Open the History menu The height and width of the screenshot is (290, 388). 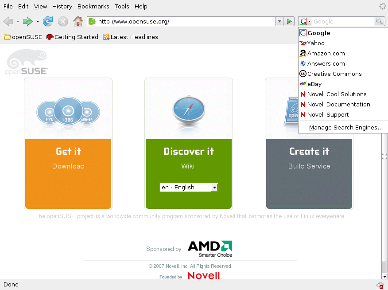click(62, 7)
